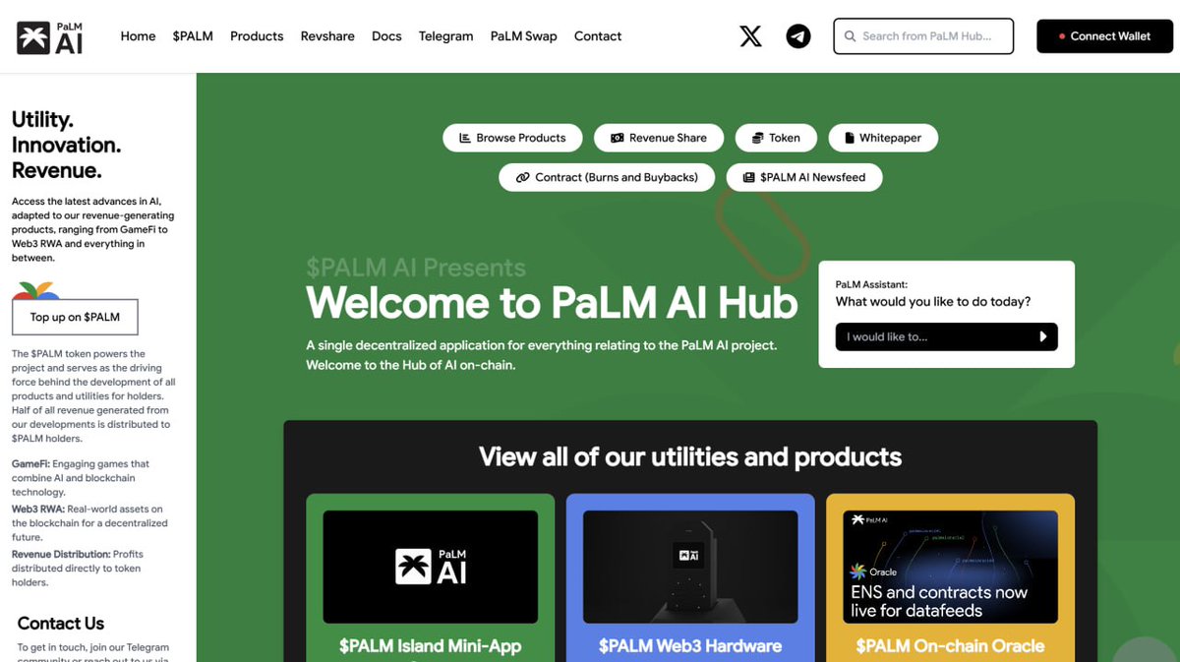Open the $PALM AI Newsfeed button
1180x662 pixels.
[x=804, y=177]
